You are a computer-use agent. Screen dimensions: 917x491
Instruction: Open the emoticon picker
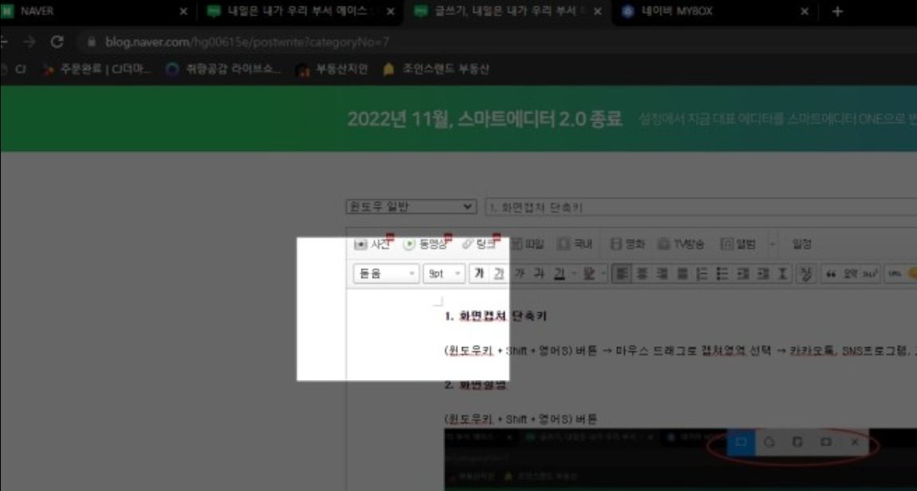tap(911, 273)
